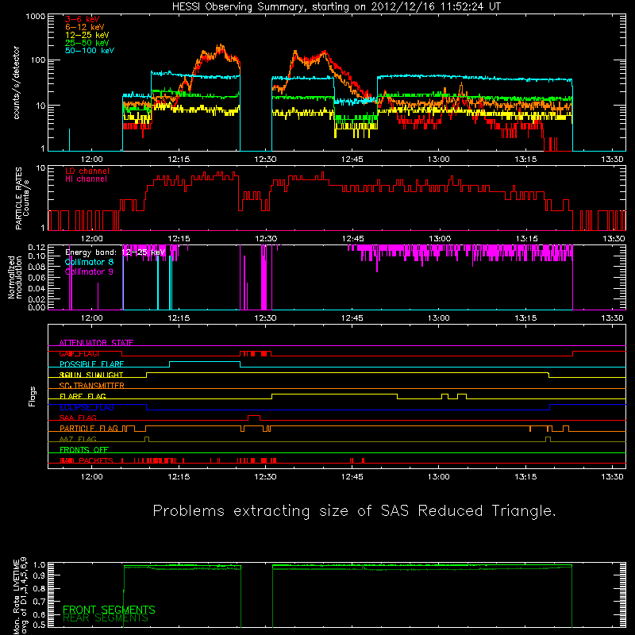Viewport: 635px width, 635px height.
Task: Click '13:30' under the count-rate plot
Action: pyautogui.click(x=612, y=160)
